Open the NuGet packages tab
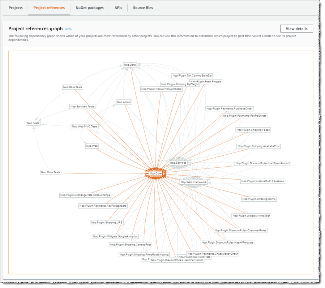 point(89,8)
